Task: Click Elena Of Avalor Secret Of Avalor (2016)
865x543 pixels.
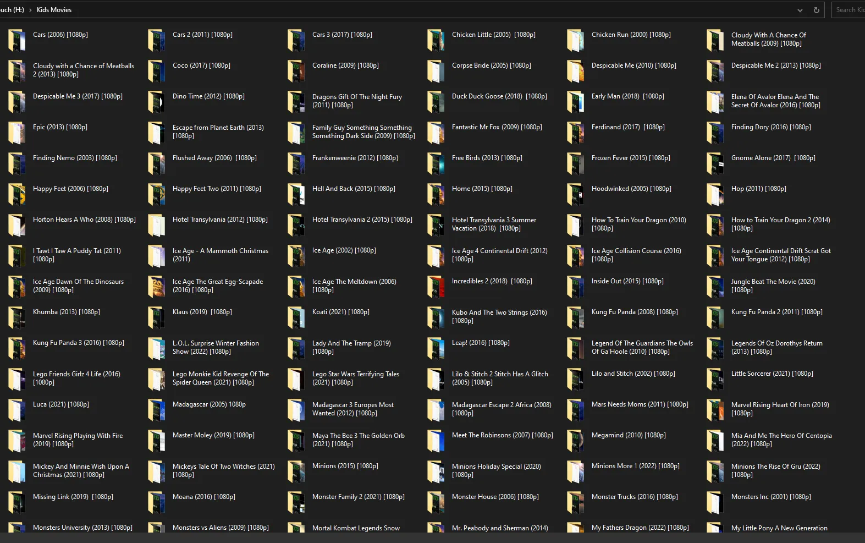Action: point(776,101)
